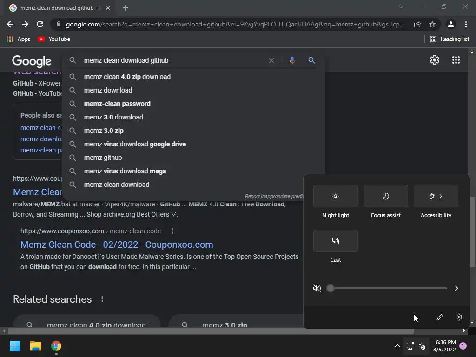Close the memz clean download github tab
The image size is (476, 357).
click(108, 8)
